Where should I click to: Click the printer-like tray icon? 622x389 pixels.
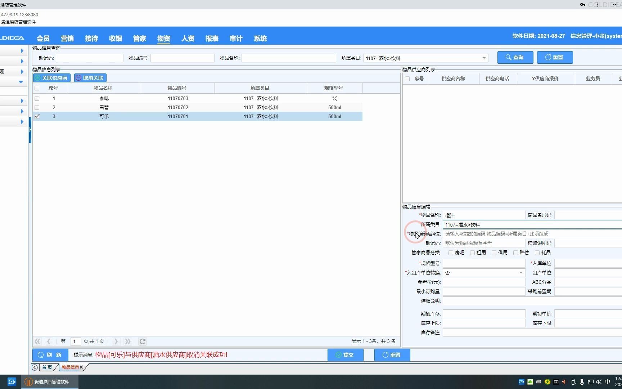[x=539, y=382]
